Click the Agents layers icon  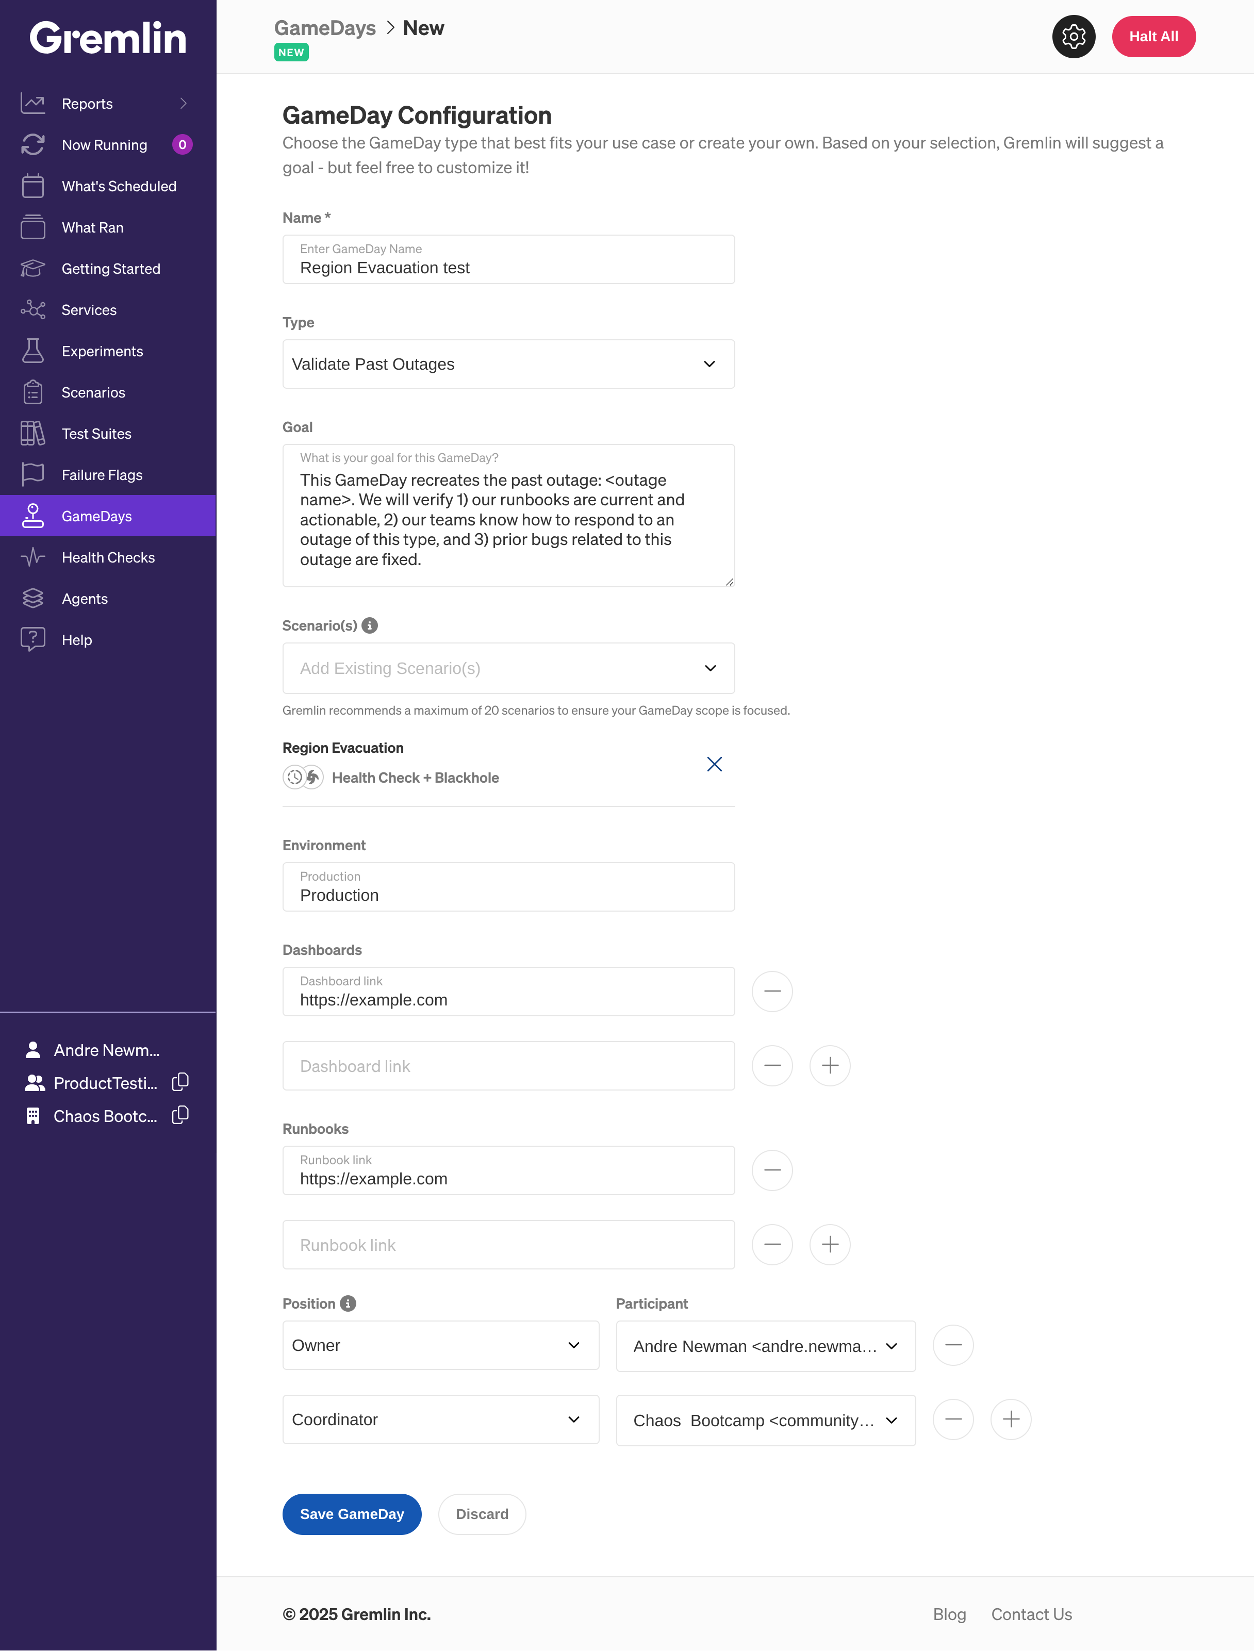tap(33, 599)
